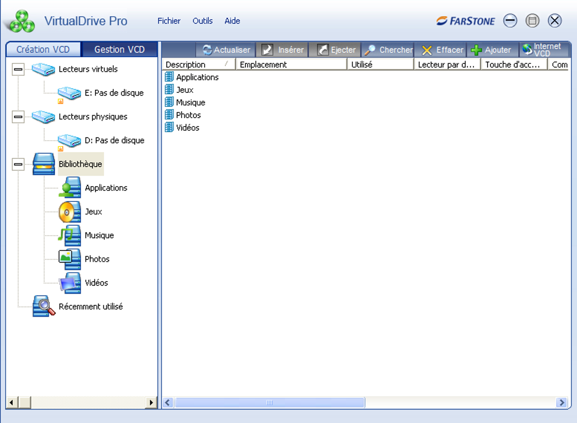This screenshot has height=423, width=577.
Task: Click the Ajouter green plus icon
Action: 476,50
